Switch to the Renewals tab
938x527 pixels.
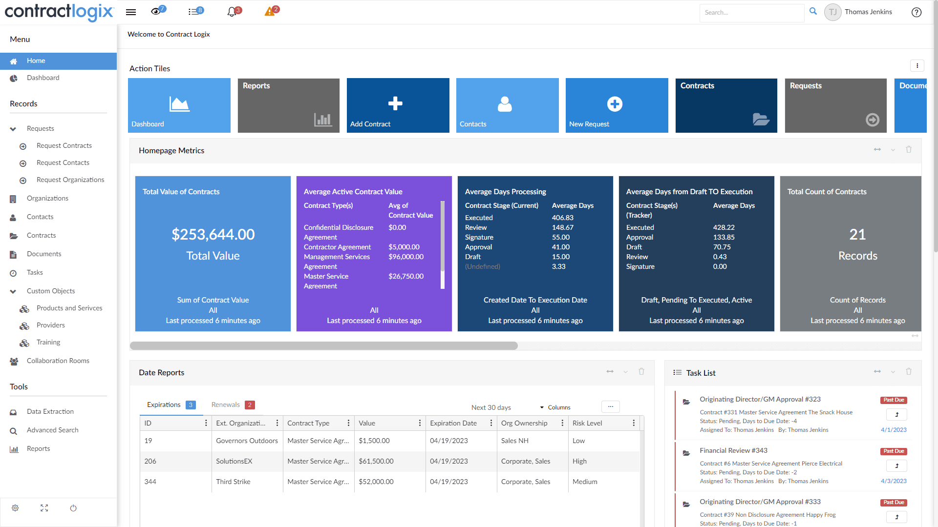tap(225, 405)
